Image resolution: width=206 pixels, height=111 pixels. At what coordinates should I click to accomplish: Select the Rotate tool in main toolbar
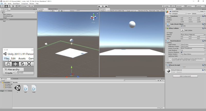pos(10,6)
